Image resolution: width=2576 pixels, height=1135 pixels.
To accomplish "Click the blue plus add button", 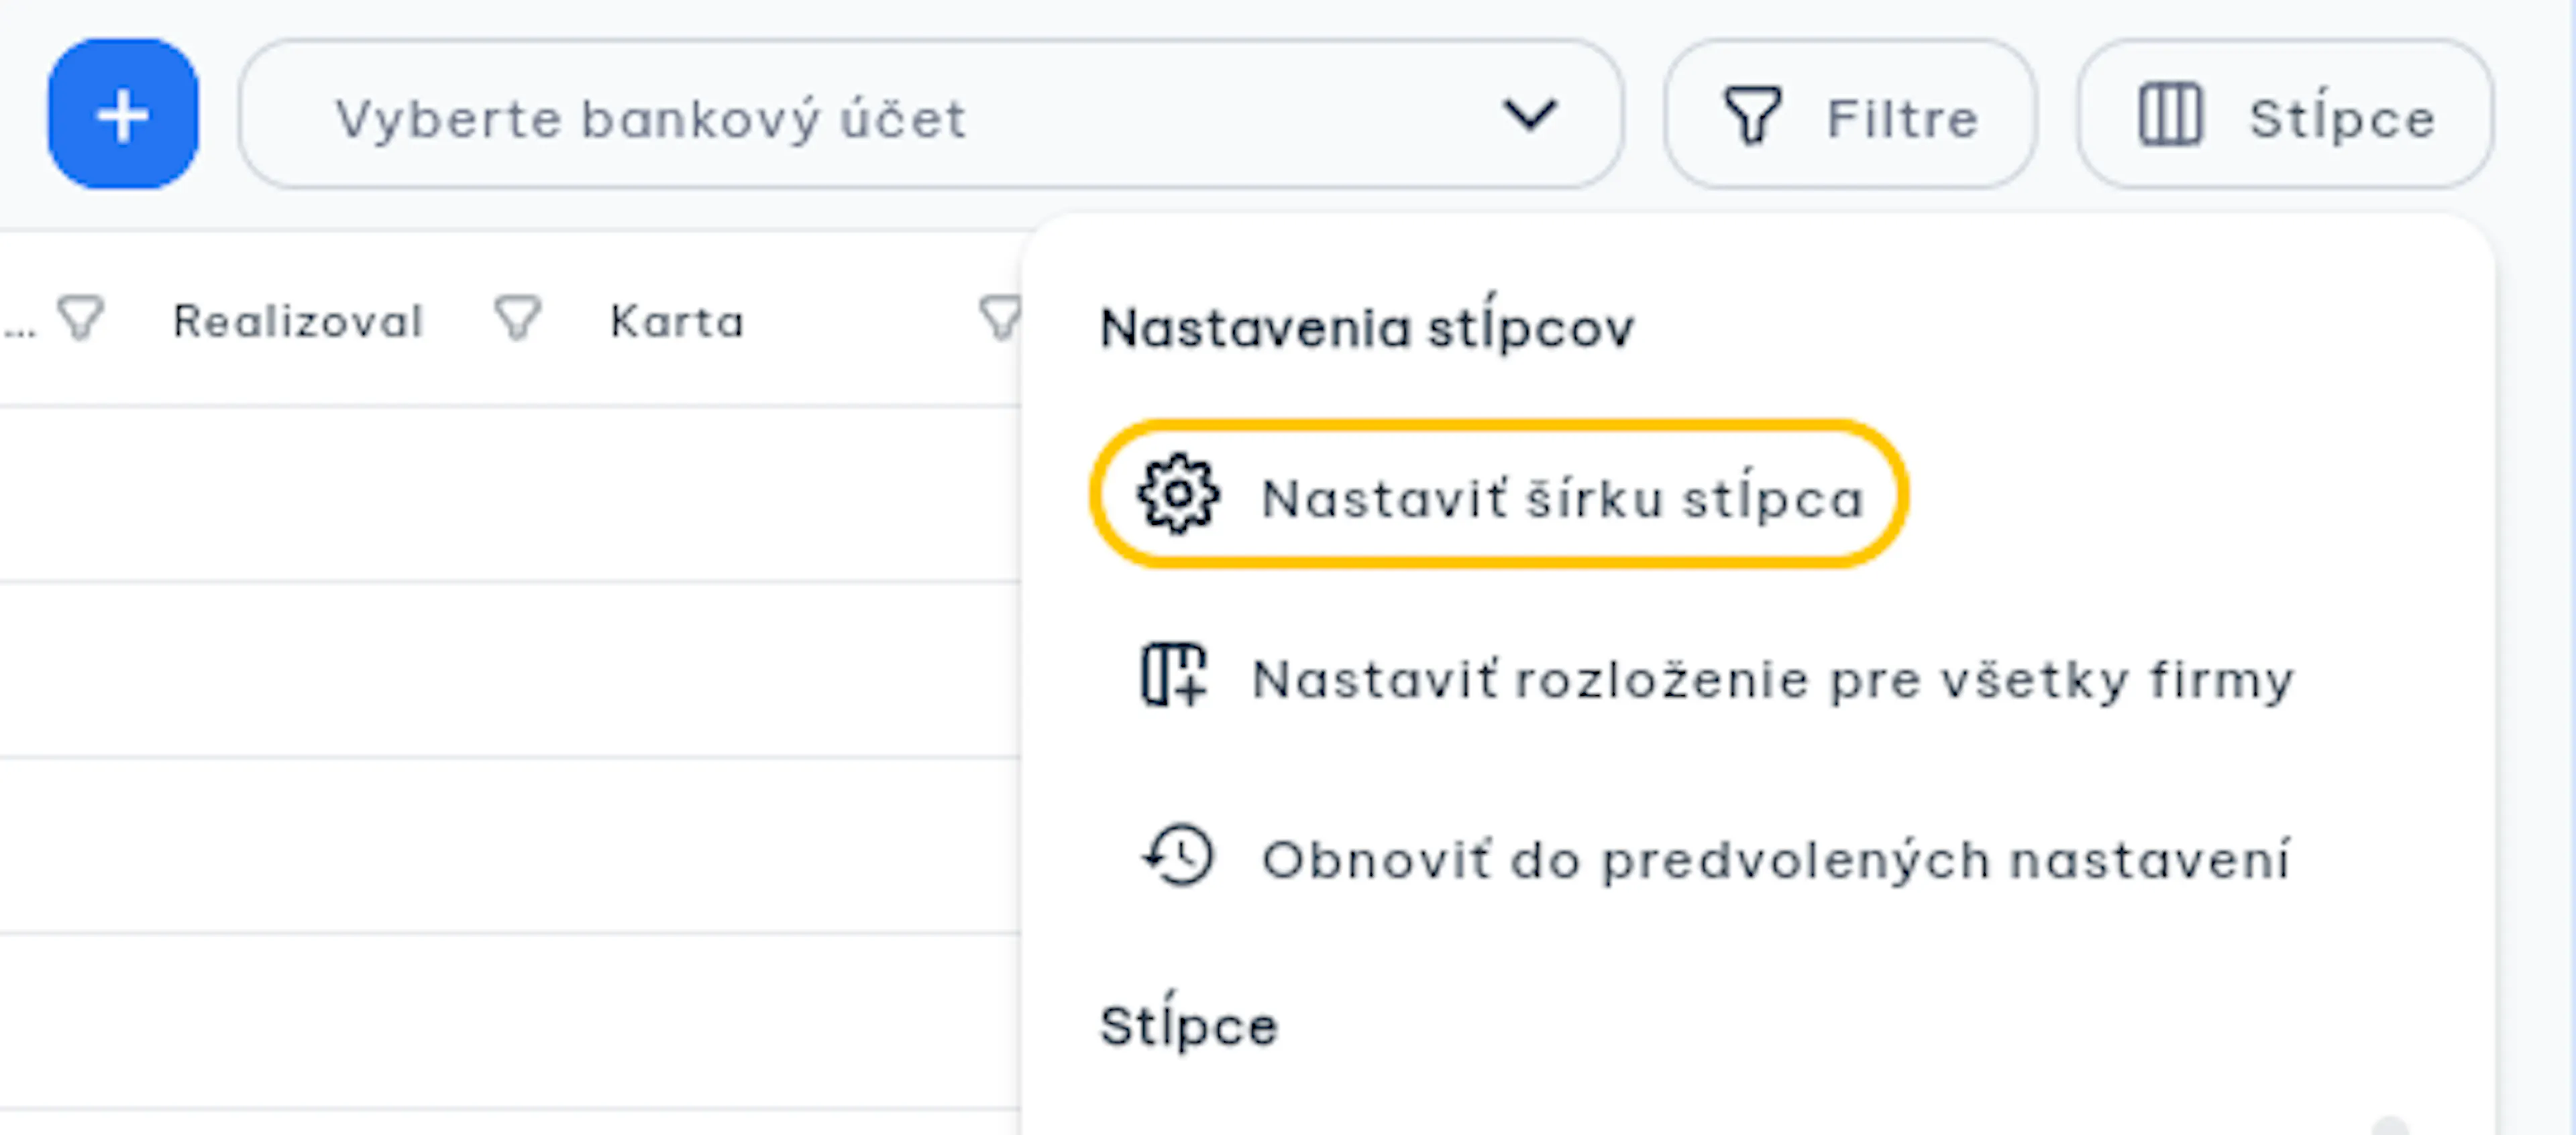I will point(122,114).
